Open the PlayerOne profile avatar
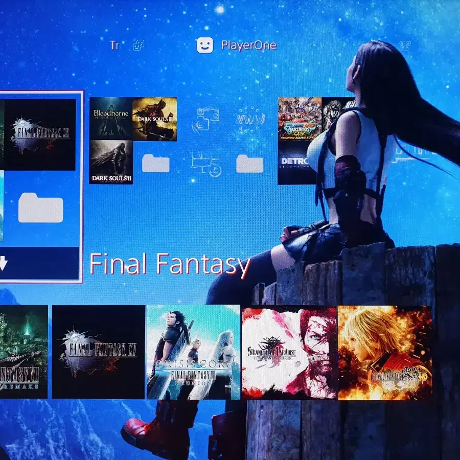 click(205, 45)
